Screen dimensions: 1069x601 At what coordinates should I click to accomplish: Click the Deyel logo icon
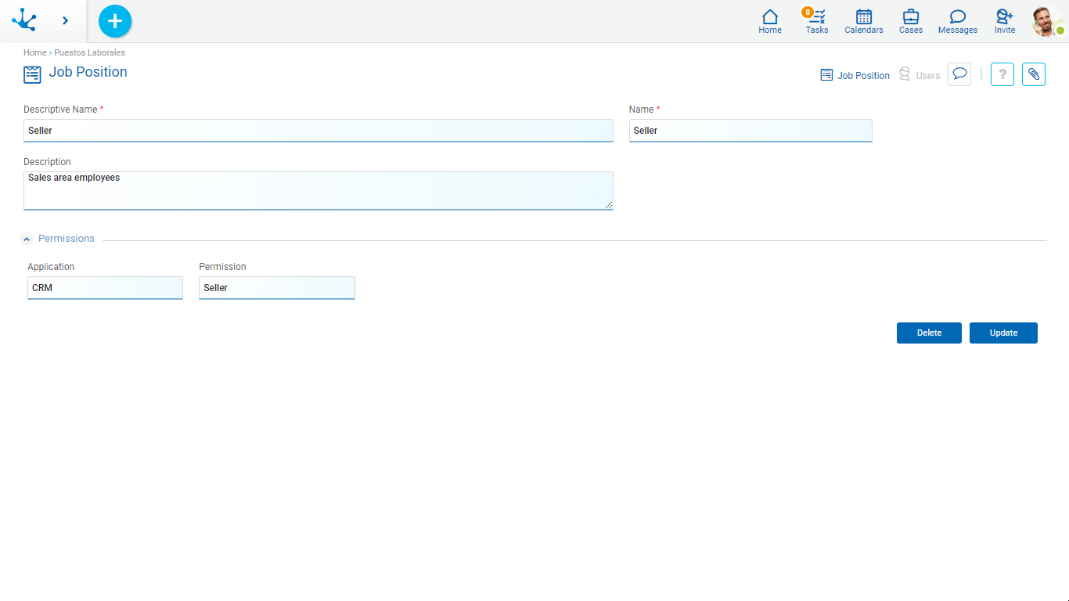24,20
